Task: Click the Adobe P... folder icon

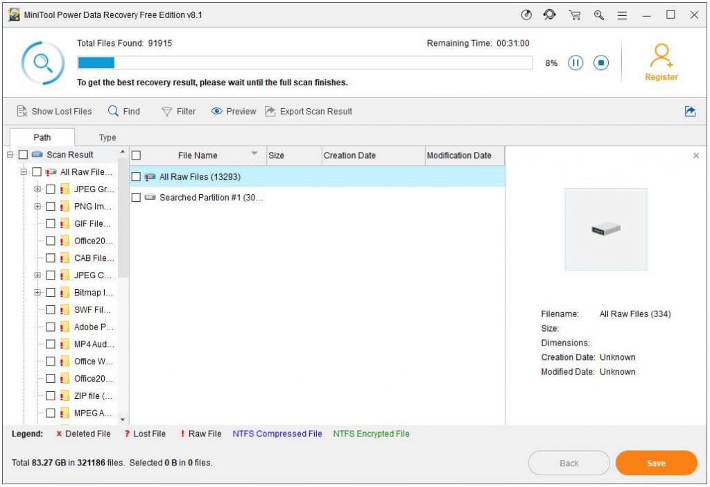Action: [64, 327]
